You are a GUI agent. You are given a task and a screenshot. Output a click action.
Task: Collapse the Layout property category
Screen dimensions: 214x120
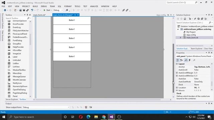tap(177, 64)
